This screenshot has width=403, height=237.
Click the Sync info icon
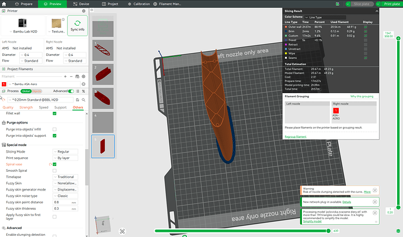(77, 23)
